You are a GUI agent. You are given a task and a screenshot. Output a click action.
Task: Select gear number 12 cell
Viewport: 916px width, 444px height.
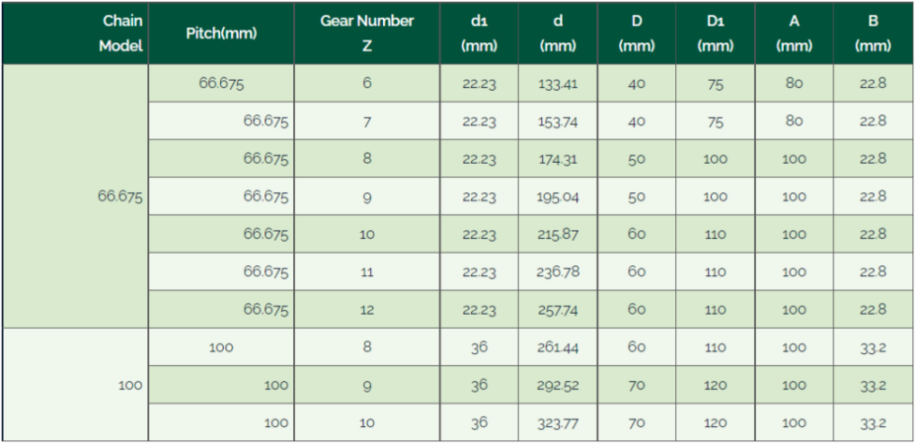(367, 309)
